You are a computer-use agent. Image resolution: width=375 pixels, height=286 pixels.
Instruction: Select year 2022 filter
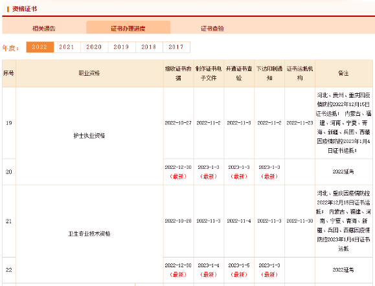coord(40,47)
